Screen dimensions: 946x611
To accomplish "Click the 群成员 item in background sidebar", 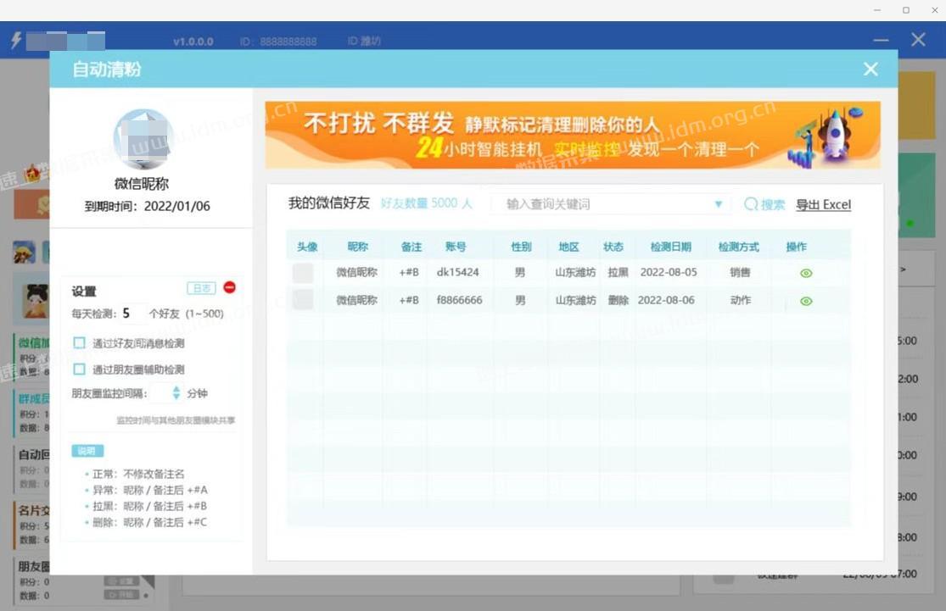I will tap(31, 413).
